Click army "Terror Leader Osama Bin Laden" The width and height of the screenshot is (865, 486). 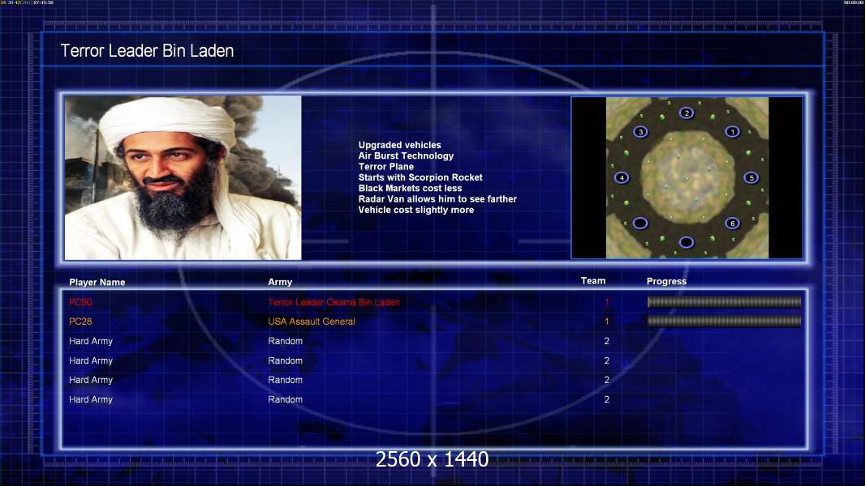click(x=334, y=302)
